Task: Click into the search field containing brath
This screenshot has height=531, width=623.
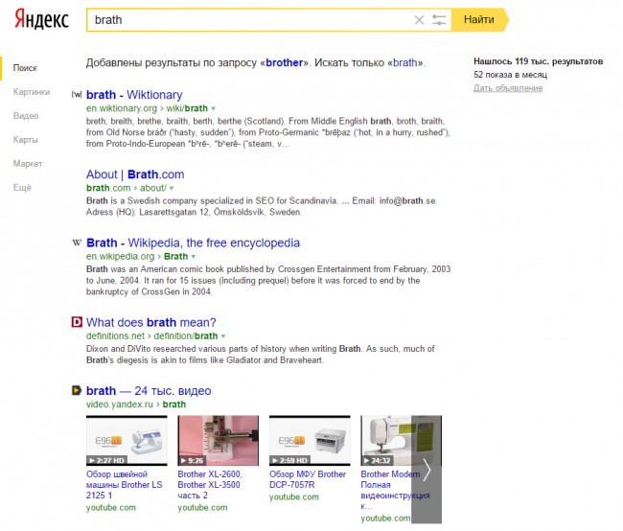Action: 249,19
